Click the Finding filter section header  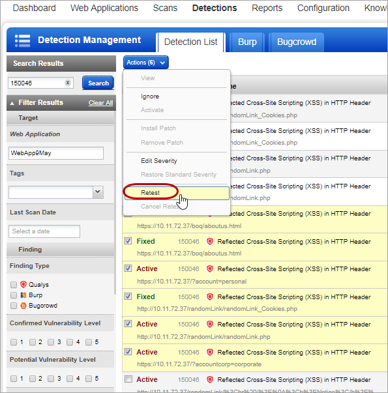60,250
